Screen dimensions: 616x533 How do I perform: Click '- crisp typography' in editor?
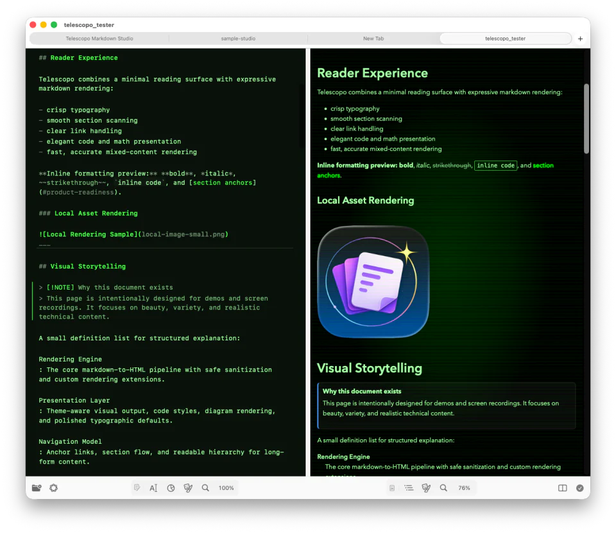(x=74, y=110)
